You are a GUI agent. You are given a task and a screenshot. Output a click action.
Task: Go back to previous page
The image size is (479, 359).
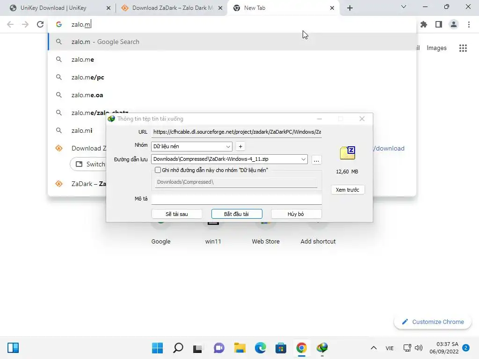coord(10,24)
